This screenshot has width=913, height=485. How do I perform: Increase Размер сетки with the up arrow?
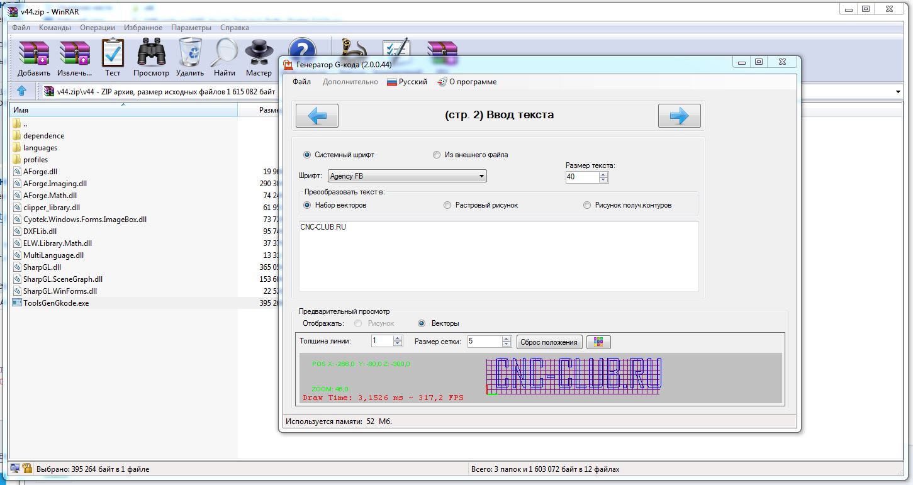point(507,338)
